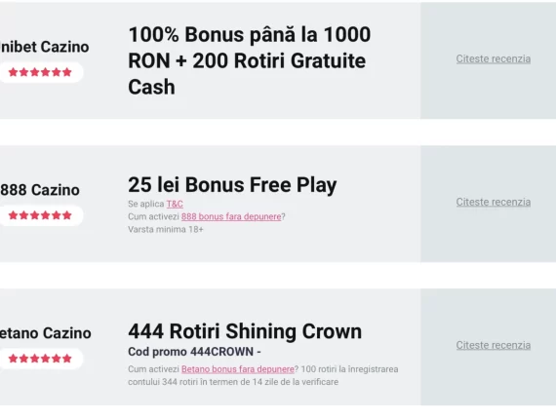The height and width of the screenshot is (419, 556).
Task: Select the Unibet Cazino name heading
Action: coord(44,47)
